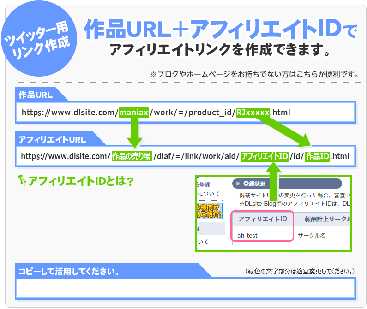Click the highlighted RJxxxxx in the work URL
The height and width of the screenshot is (309, 367).
point(253,113)
